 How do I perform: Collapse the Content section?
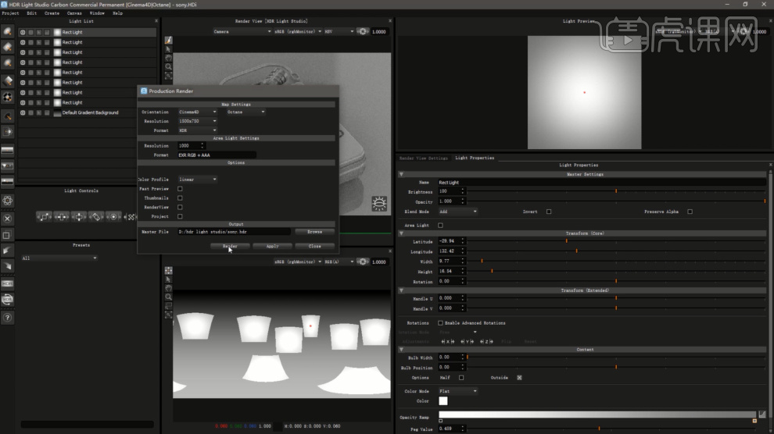tap(401, 350)
